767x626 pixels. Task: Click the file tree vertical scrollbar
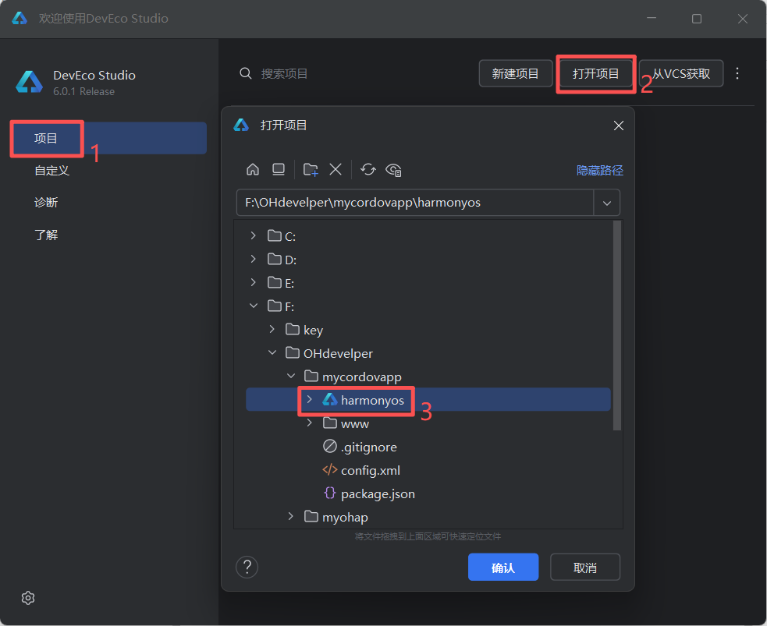click(x=617, y=325)
